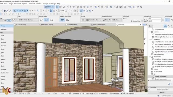Screen dimensions: 173x97
Task: Open the Teamwork menu
Action: point(32,4)
